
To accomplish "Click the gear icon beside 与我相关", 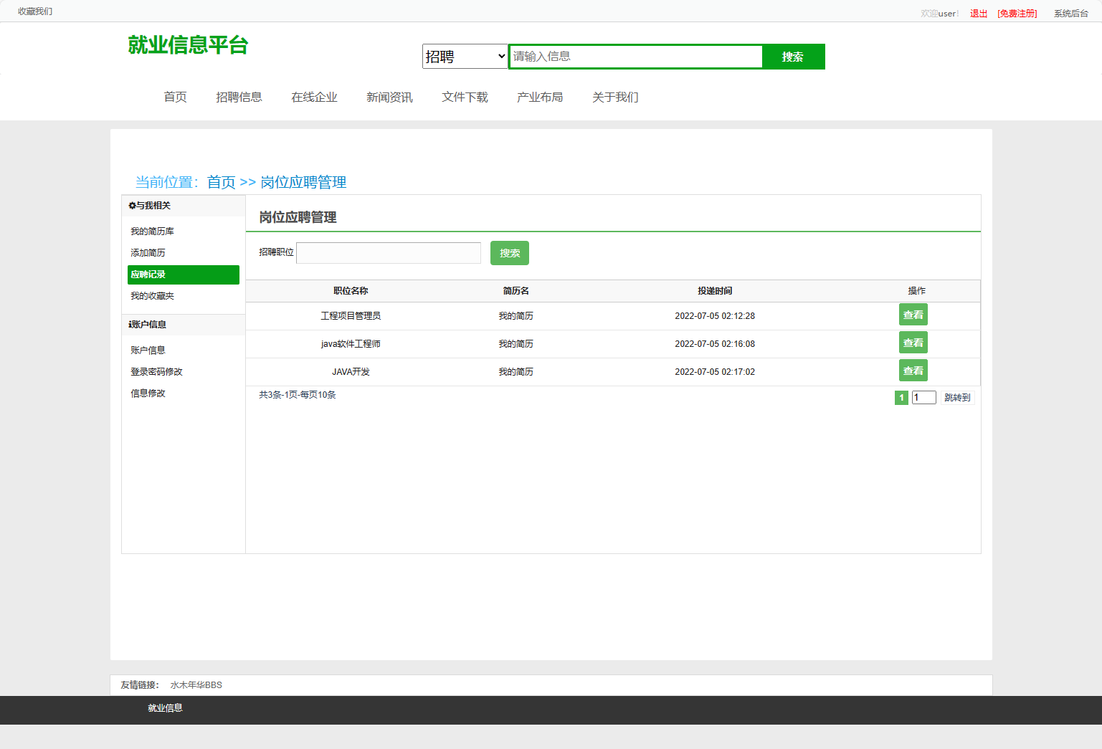I will [130, 206].
